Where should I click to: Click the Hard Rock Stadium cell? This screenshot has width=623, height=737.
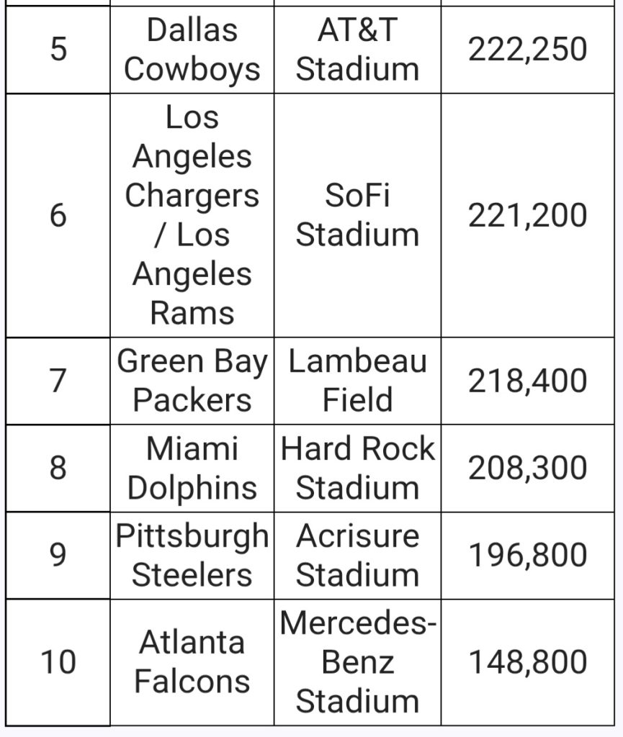(357, 469)
